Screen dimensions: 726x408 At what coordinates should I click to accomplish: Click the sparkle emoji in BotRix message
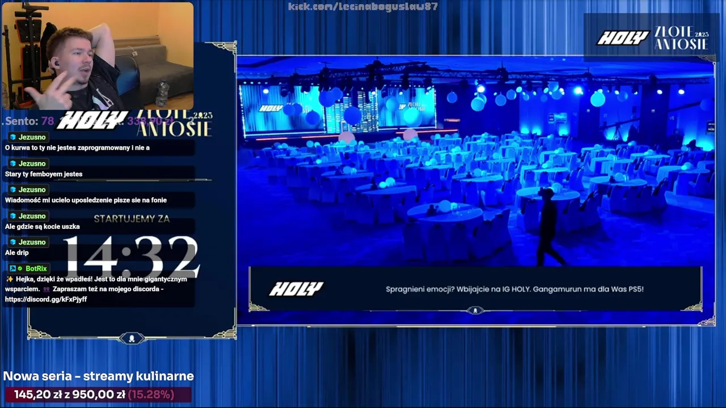coord(9,279)
